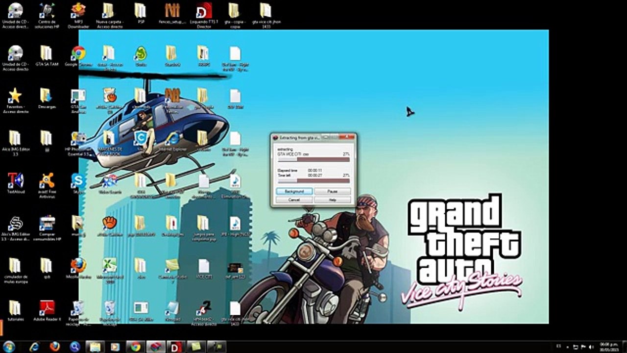This screenshot has width=627, height=353.
Task: Open the 'emulador de mulas europa' folder
Action: pos(15,270)
